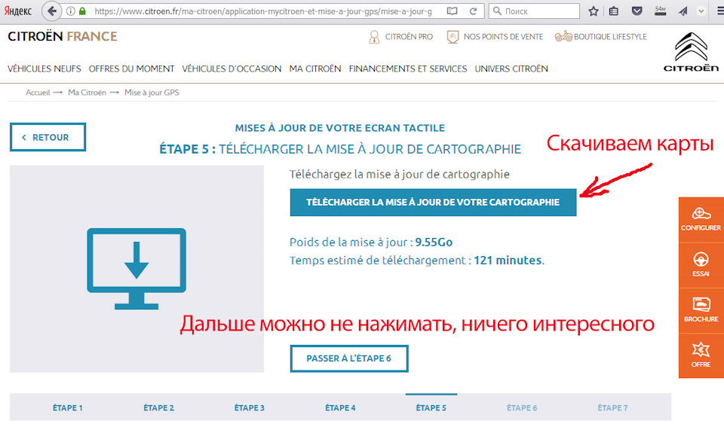Open the Configurer side shortcut
The height and width of the screenshot is (427, 724).
click(x=701, y=220)
